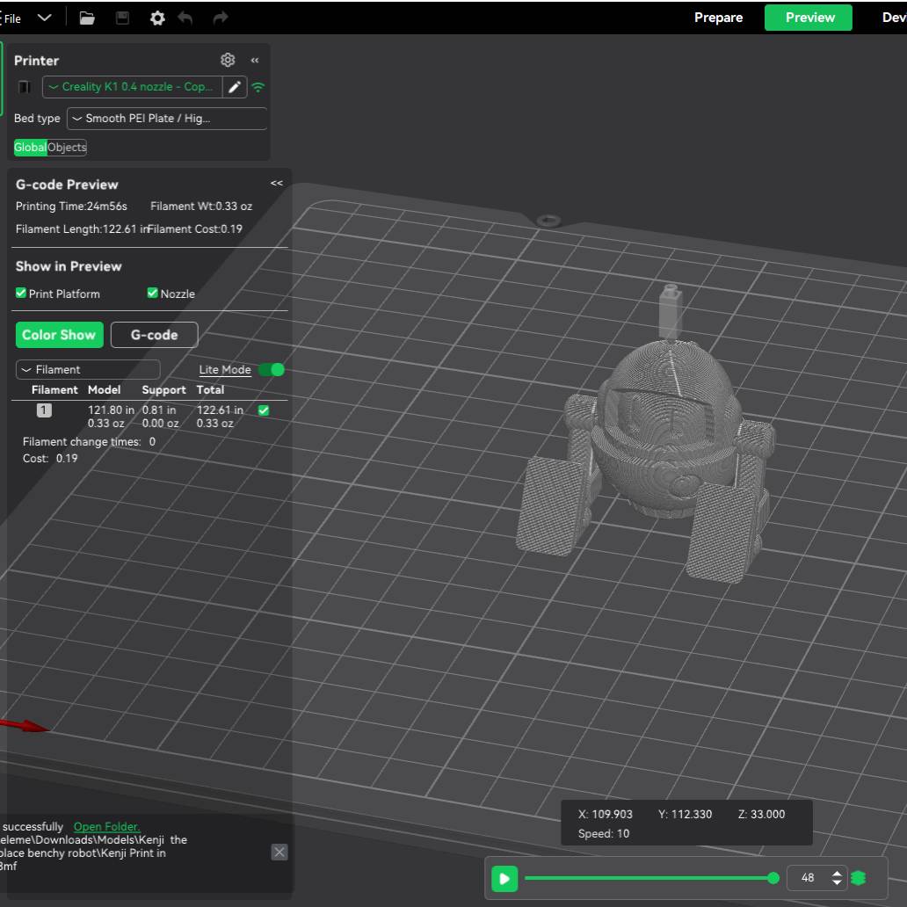Image resolution: width=907 pixels, height=907 pixels.
Task: Select the Objects settings tab
Action: [67, 148]
